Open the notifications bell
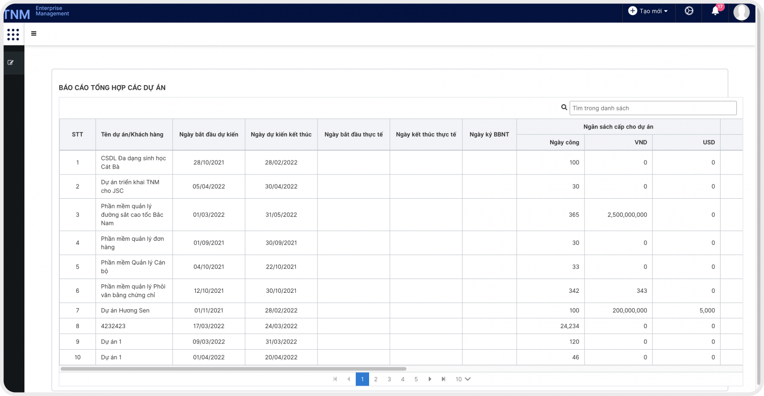The width and height of the screenshot is (764, 396). click(715, 11)
